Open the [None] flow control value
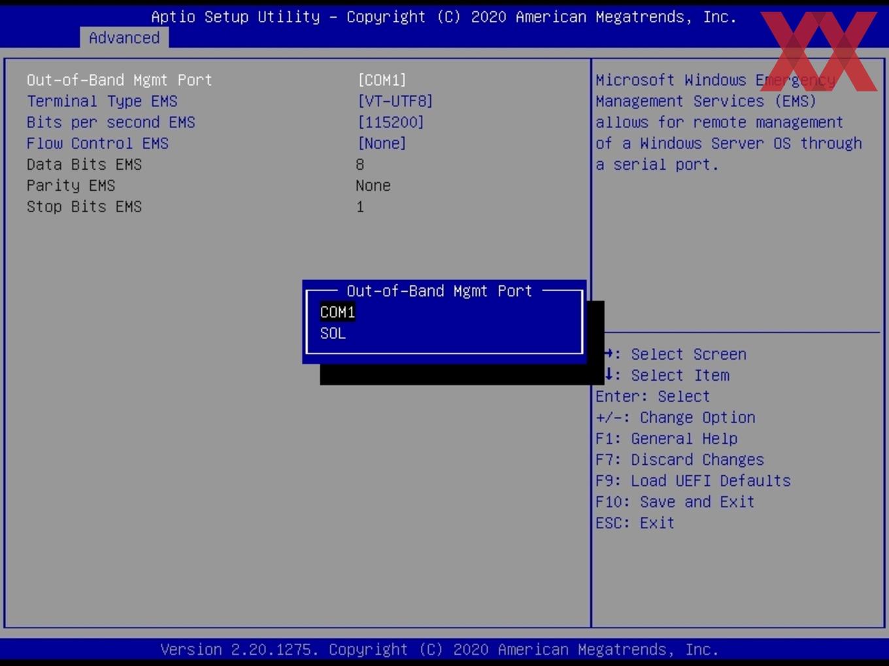This screenshot has width=889, height=666. tap(382, 143)
